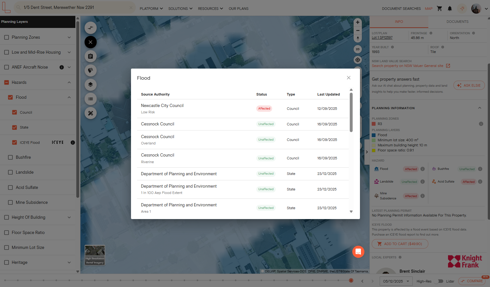The image size is (490, 287).
Task: Open the user profile avatar
Action: coord(476,9)
